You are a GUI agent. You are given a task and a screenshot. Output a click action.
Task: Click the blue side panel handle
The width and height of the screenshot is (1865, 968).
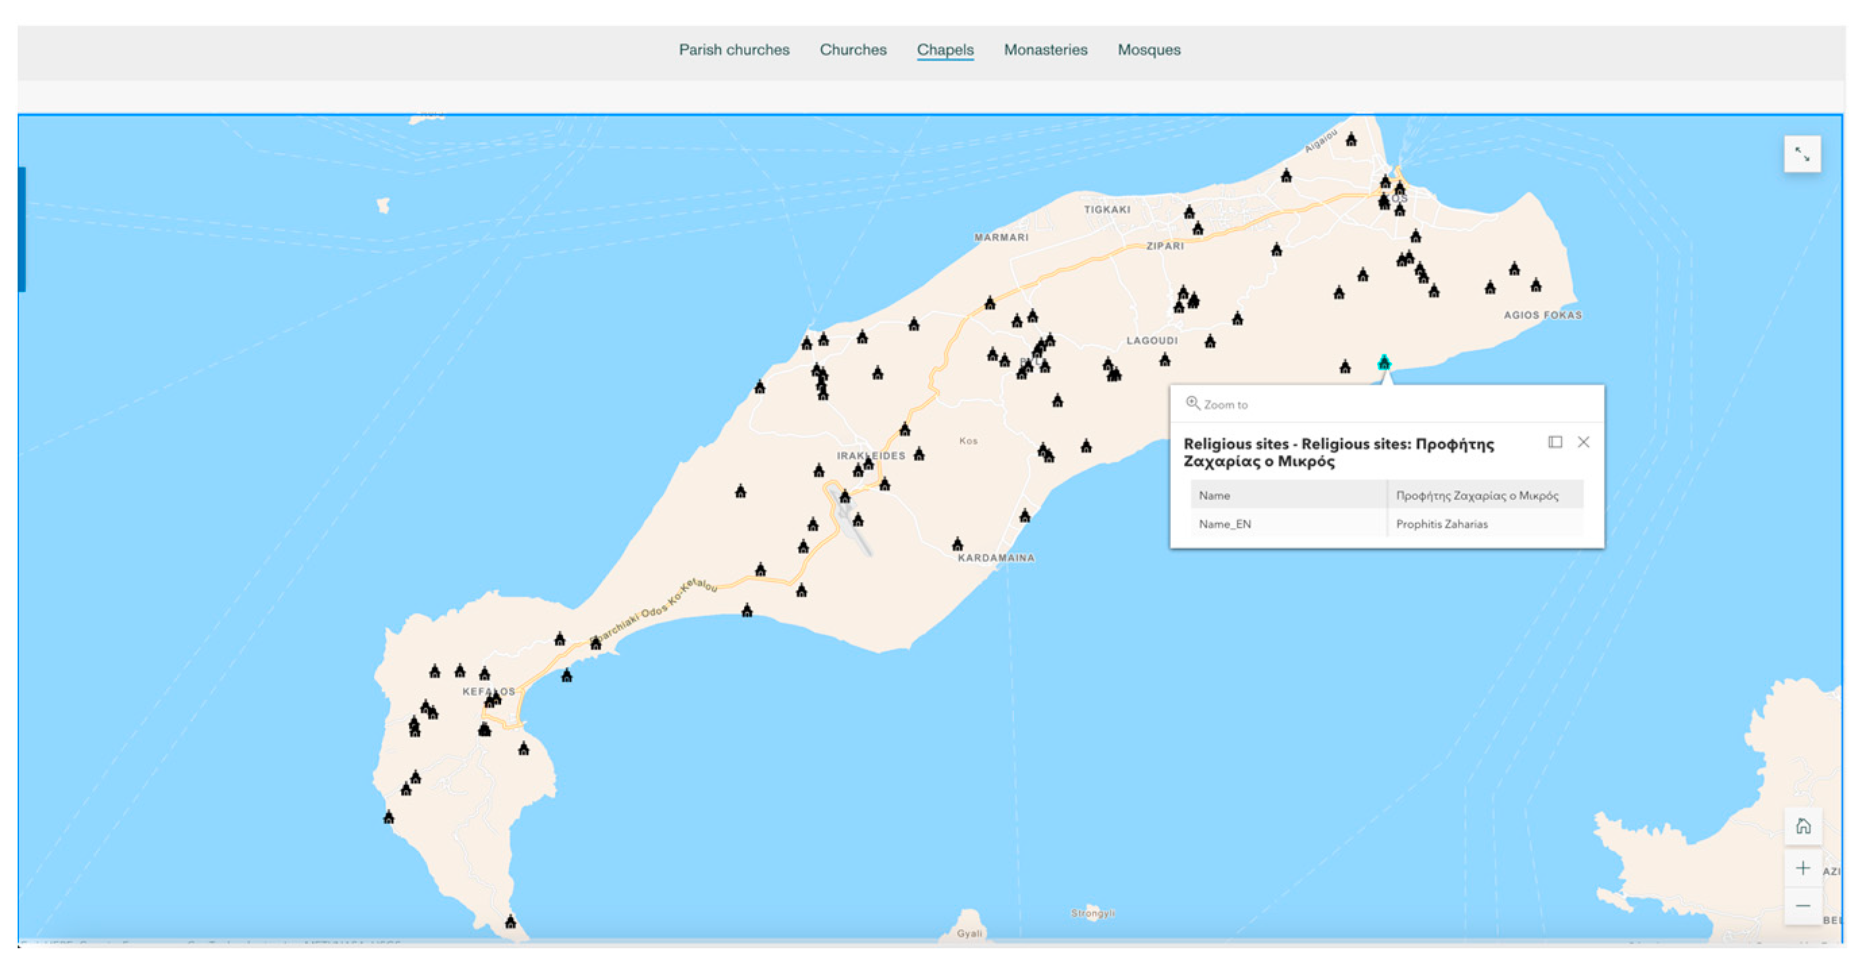click(x=22, y=230)
